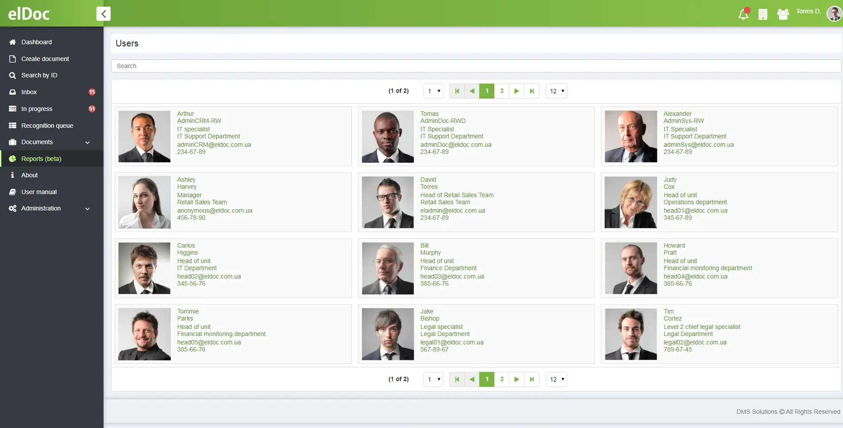Open Ashley Harvey photo
843x428 pixels.
(144, 202)
